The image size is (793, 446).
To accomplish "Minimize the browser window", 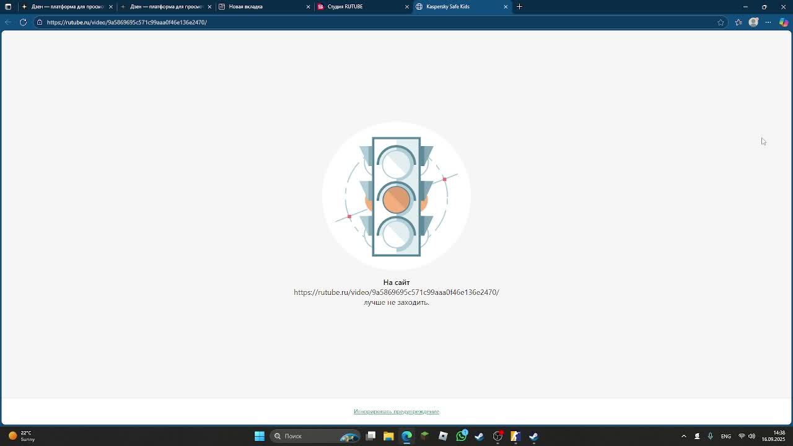I will [745, 7].
